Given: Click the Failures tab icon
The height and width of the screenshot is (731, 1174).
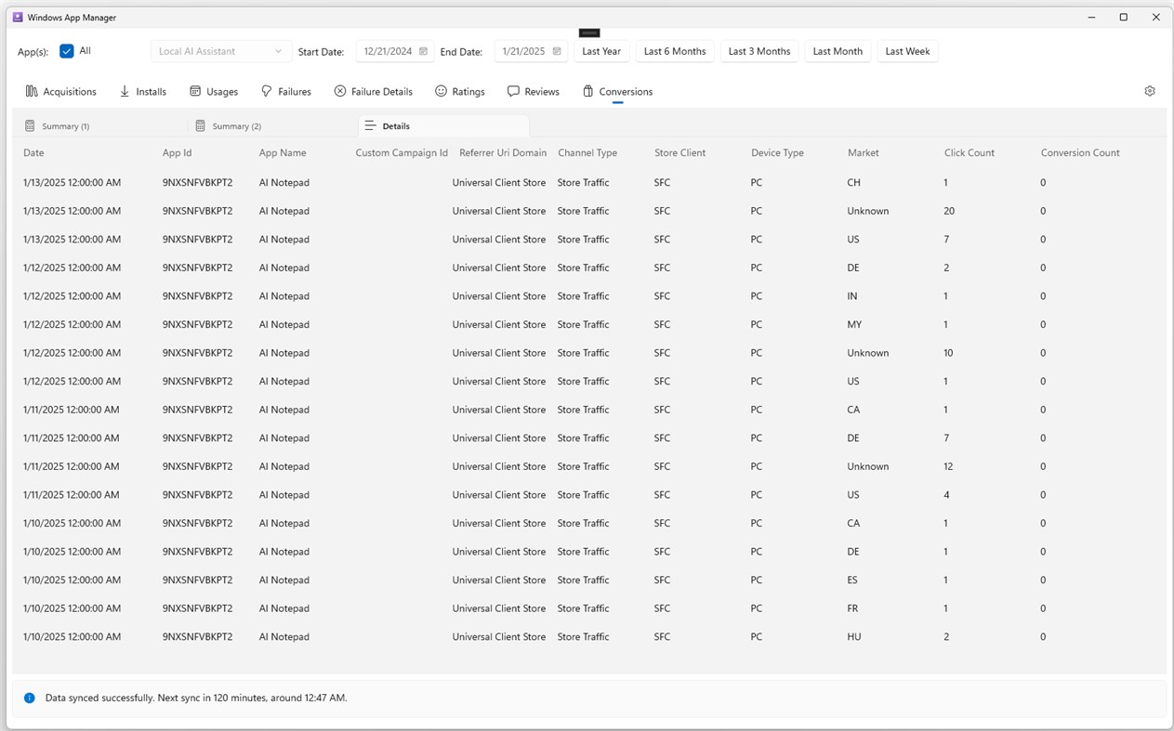Looking at the screenshot, I should (x=267, y=91).
